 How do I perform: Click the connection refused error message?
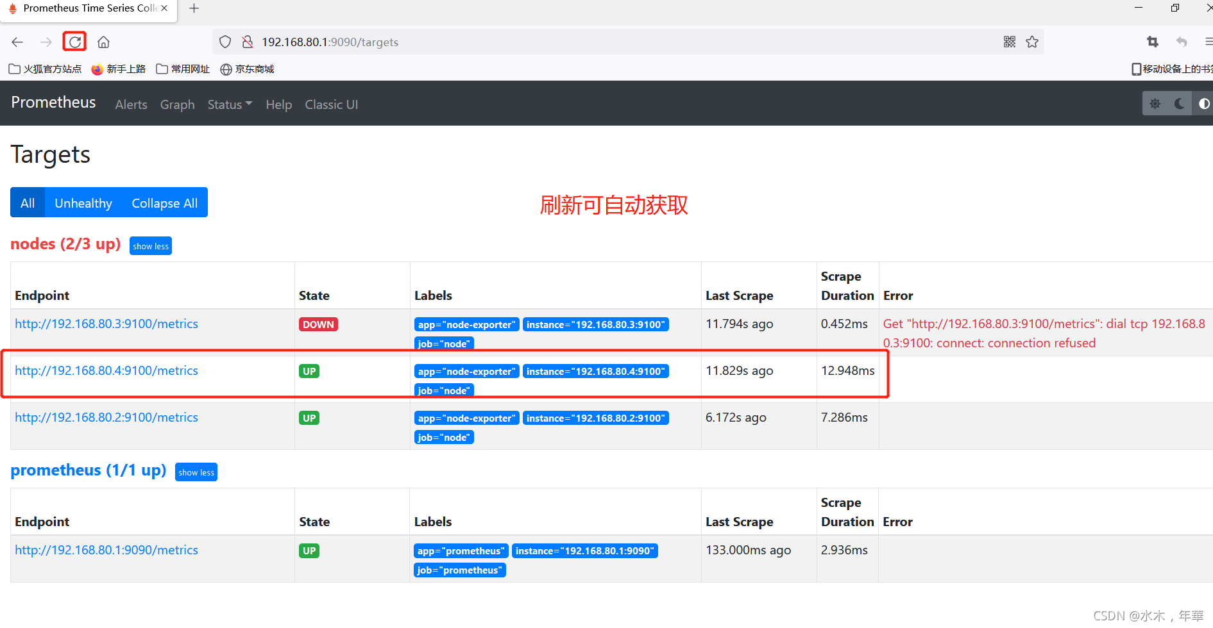pyautogui.click(x=1046, y=333)
